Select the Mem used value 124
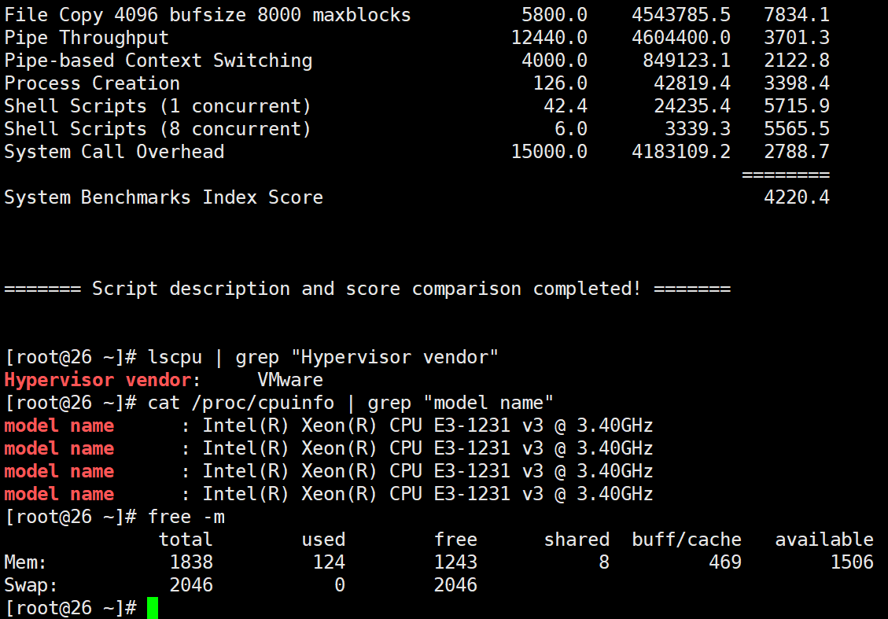Image resolution: width=888 pixels, height=619 pixels. pyautogui.click(x=329, y=562)
